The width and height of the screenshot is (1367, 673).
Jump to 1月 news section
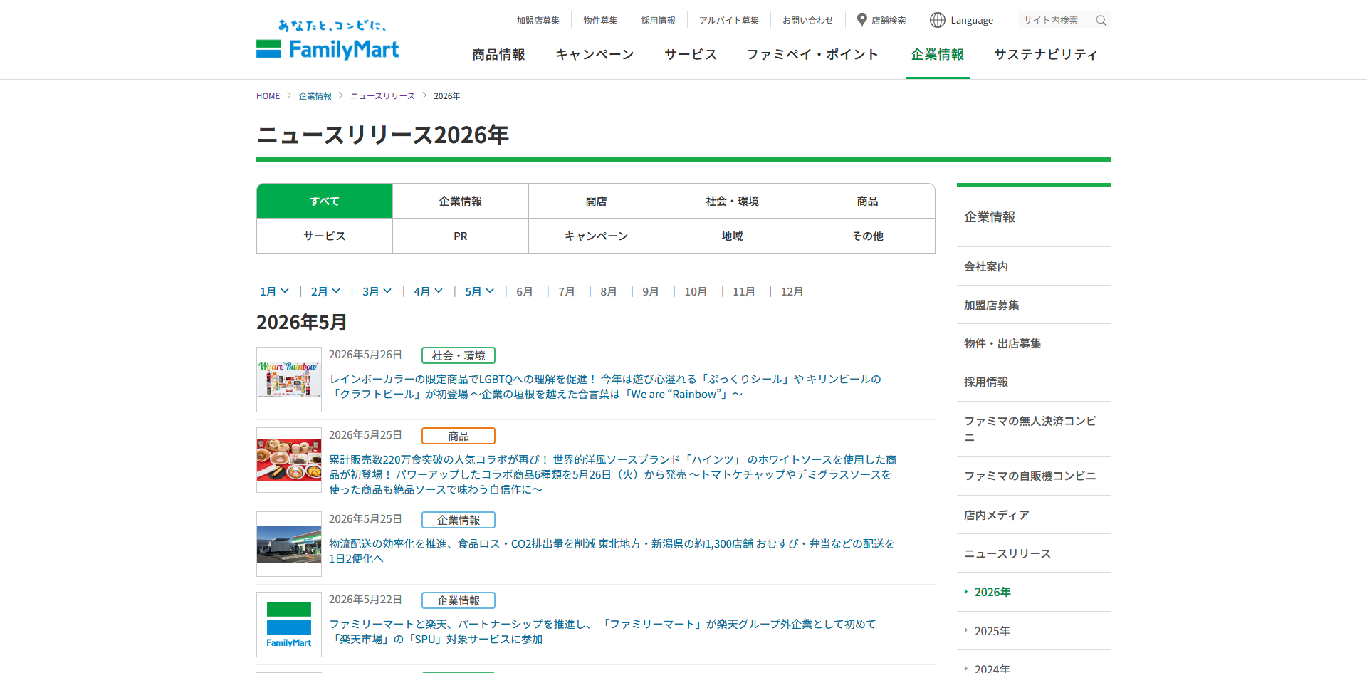coord(274,291)
